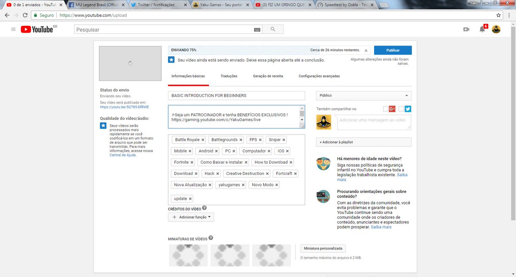This screenshot has height=277, width=516.
Task: Cancel the upload with the progress bar X
Action: click(366, 50)
